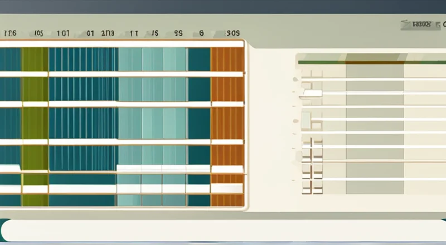Screen dimensions: 446x245
Task: Toggle the pale green square box in right panel
Action: [x=306, y=119]
